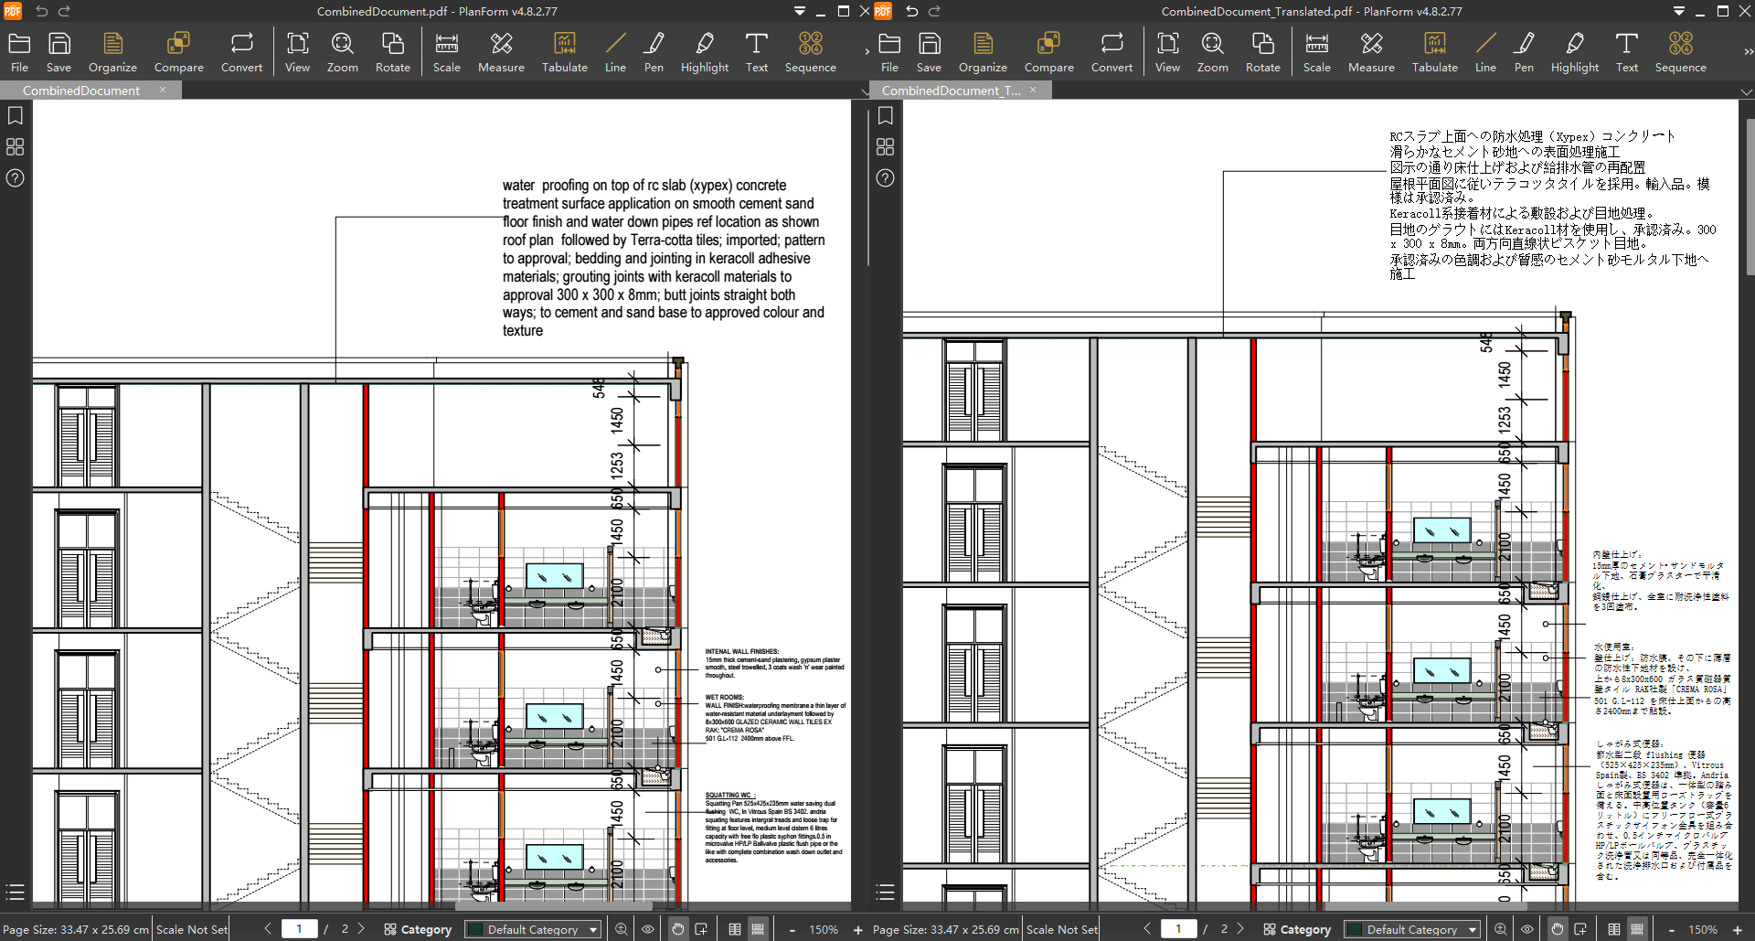
Task: Select the Highlight tool in right window
Action: point(1574,52)
